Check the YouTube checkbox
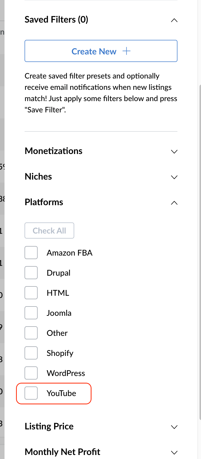Image resolution: width=201 pixels, height=459 pixels. click(x=31, y=393)
